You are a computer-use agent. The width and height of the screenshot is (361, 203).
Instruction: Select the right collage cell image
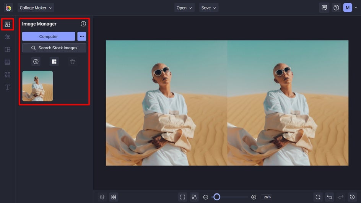[x=288, y=103]
